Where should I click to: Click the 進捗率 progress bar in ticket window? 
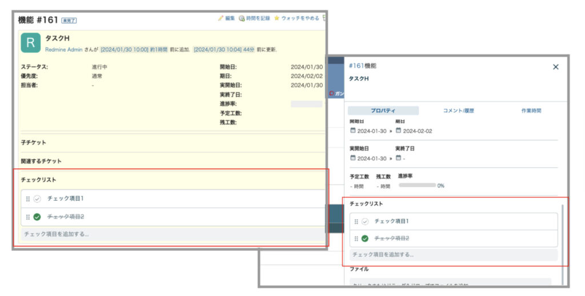306,104
